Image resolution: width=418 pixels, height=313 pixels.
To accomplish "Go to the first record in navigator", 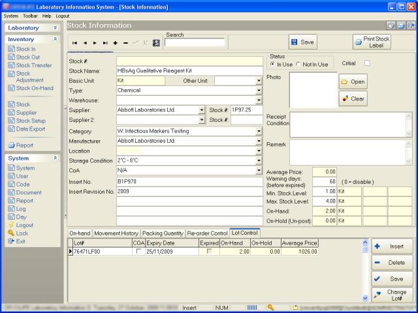I will 75,42.
